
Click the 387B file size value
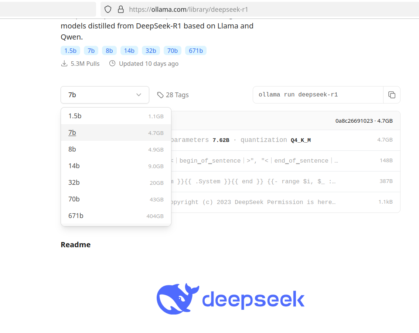pyautogui.click(x=386, y=181)
